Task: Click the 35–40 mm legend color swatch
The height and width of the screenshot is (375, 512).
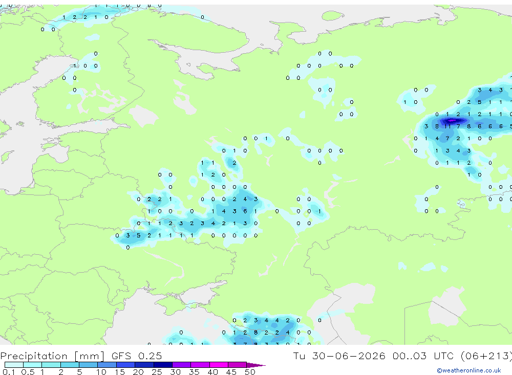Action: (x=200, y=365)
